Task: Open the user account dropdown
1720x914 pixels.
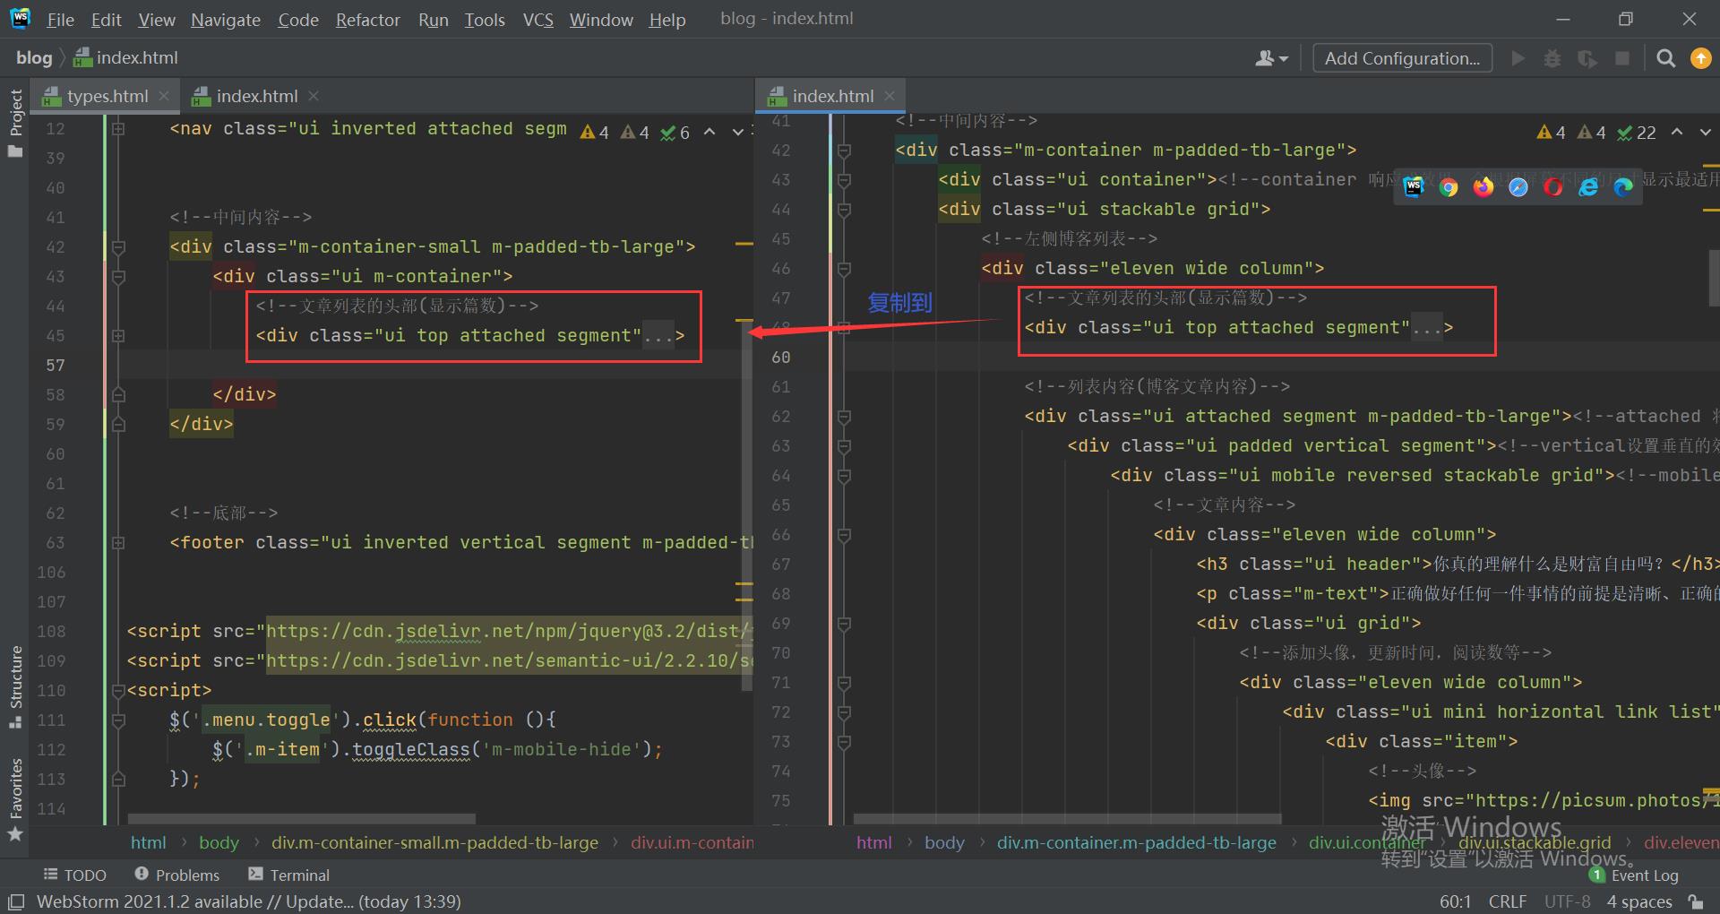Action: click(x=1271, y=58)
